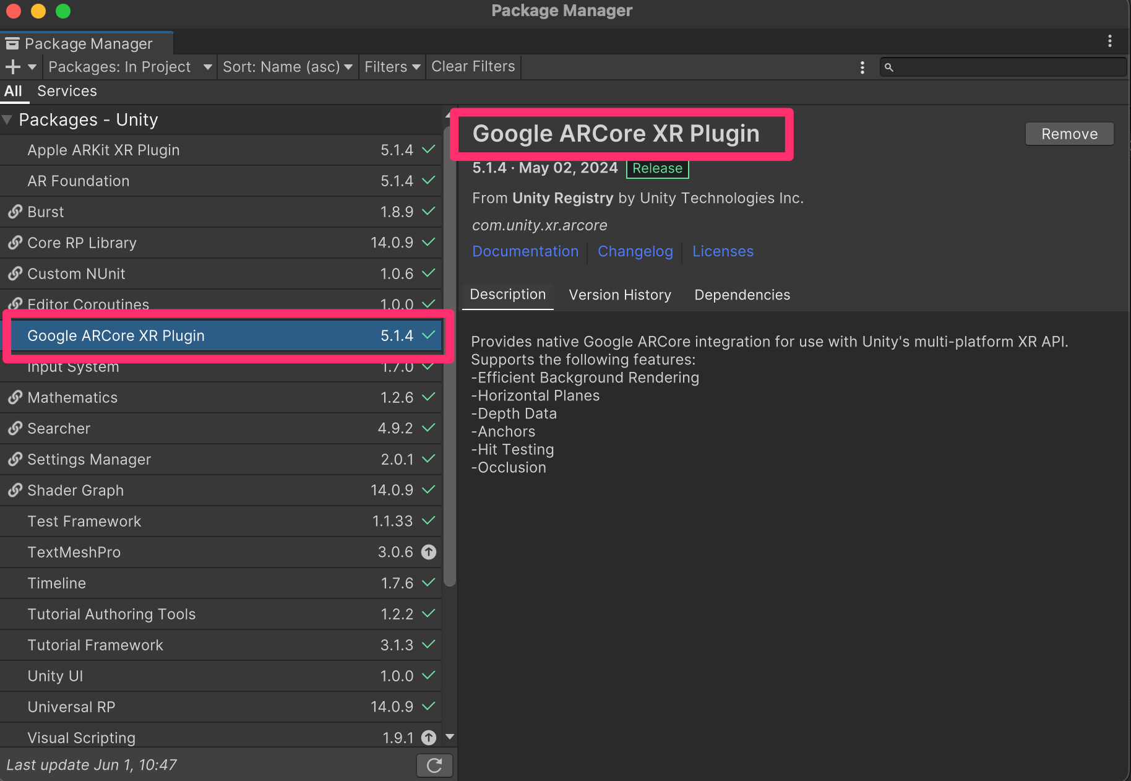Switch to the Version History tab
Screen dimensions: 1131x781
(620, 295)
